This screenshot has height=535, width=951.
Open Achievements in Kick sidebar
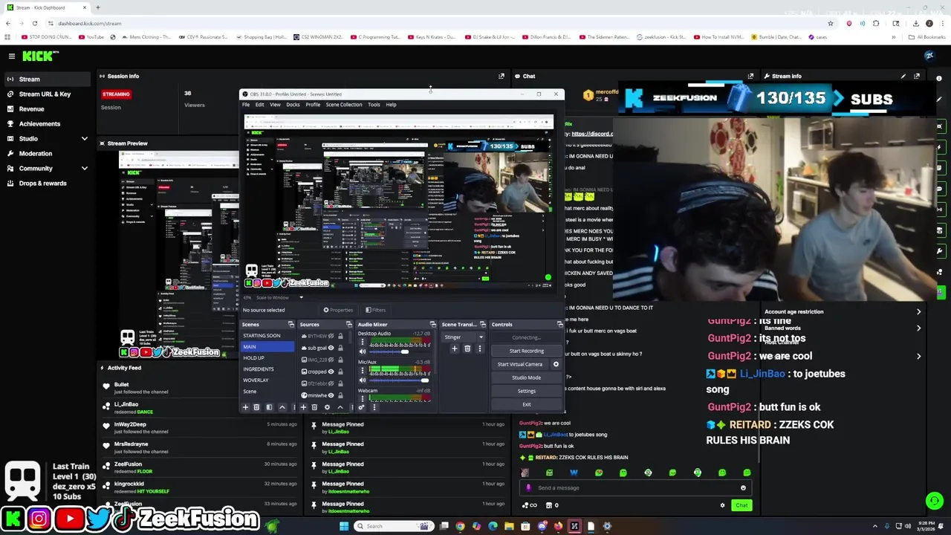[39, 123]
